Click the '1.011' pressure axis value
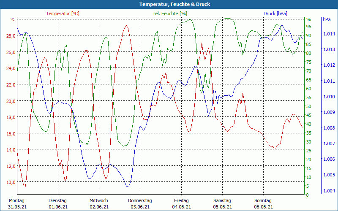 (x=329, y=81)
